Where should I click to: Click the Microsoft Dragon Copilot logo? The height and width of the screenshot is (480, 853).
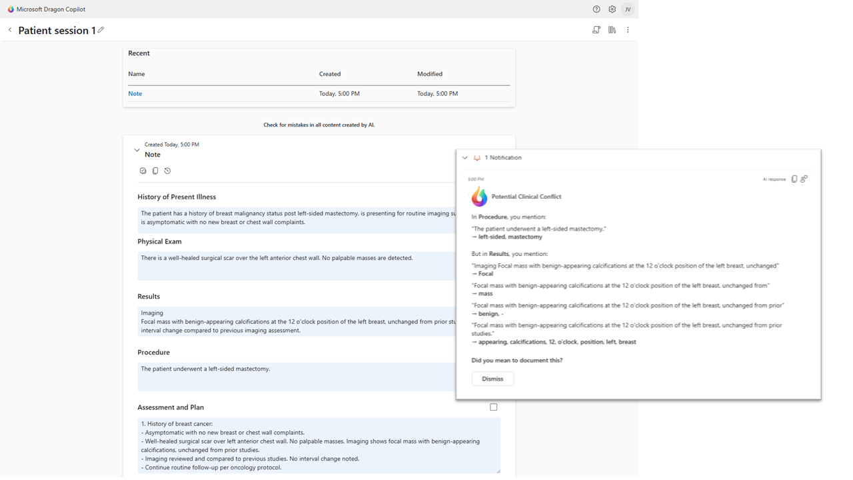pos(11,9)
